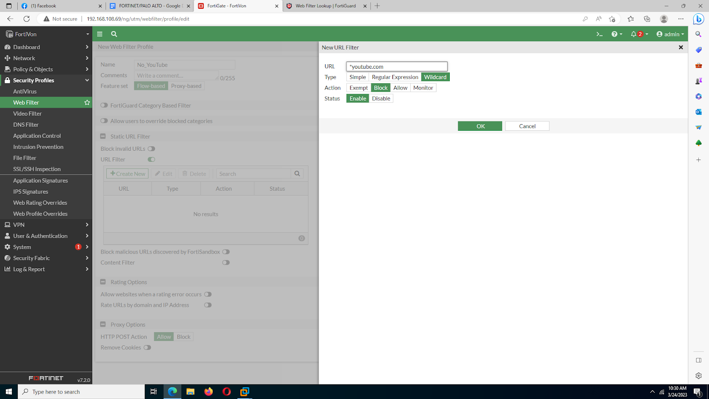Close the New URL Filter panel
The width and height of the screenshot is (709, 399).
tap(681, 47)
